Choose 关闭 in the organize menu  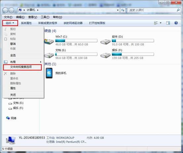13,95
